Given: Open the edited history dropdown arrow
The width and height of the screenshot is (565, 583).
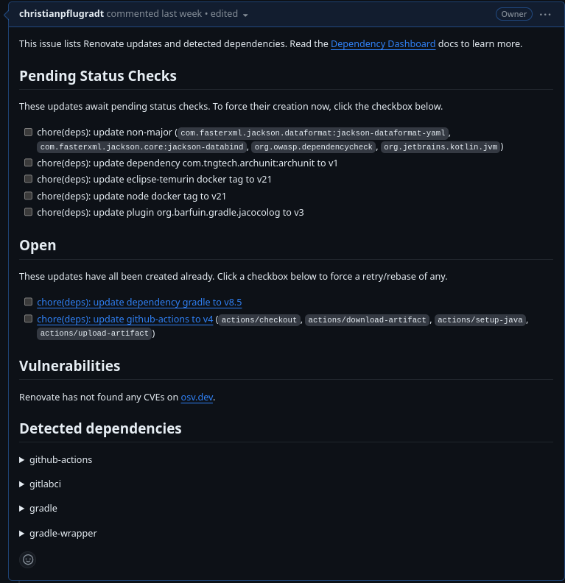Looking at the screenshot, I should click(245, 15).
